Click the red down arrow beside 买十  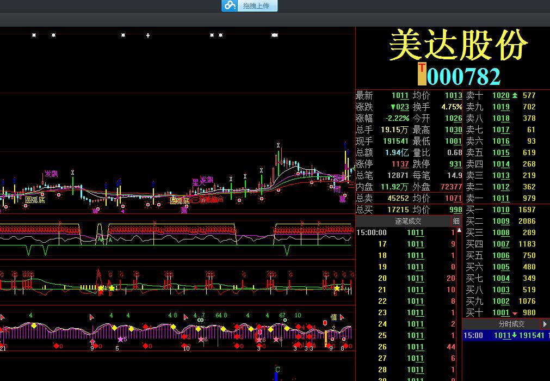pos(515,314)
